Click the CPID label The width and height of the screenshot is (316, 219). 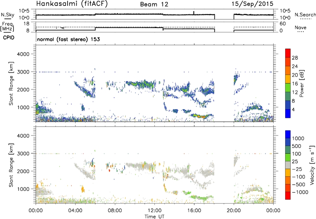(9, 38)
